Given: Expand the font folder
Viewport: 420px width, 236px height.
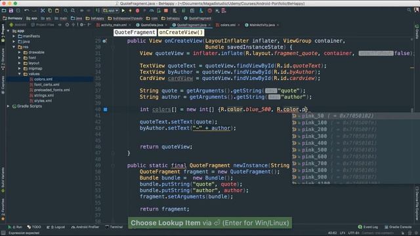Looking at the screenshot, I should click(x=19, y=58).
